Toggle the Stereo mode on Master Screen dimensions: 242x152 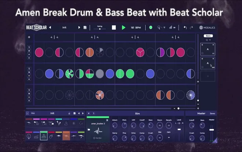212,114
